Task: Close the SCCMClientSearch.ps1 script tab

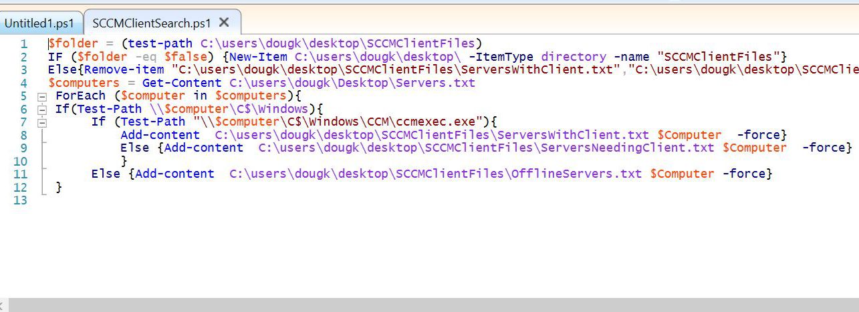Action: point(224,22)
